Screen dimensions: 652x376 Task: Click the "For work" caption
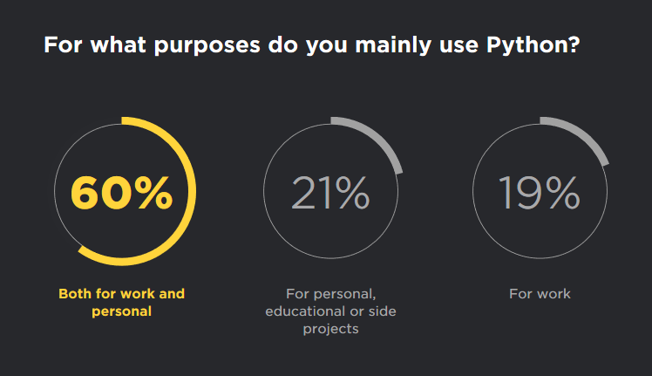pyautogui.click(x=540, y=293)
